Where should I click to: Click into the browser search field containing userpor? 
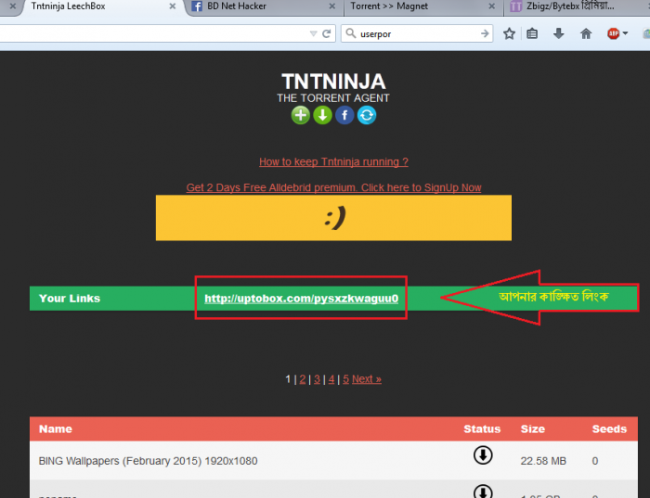(417, 33)
